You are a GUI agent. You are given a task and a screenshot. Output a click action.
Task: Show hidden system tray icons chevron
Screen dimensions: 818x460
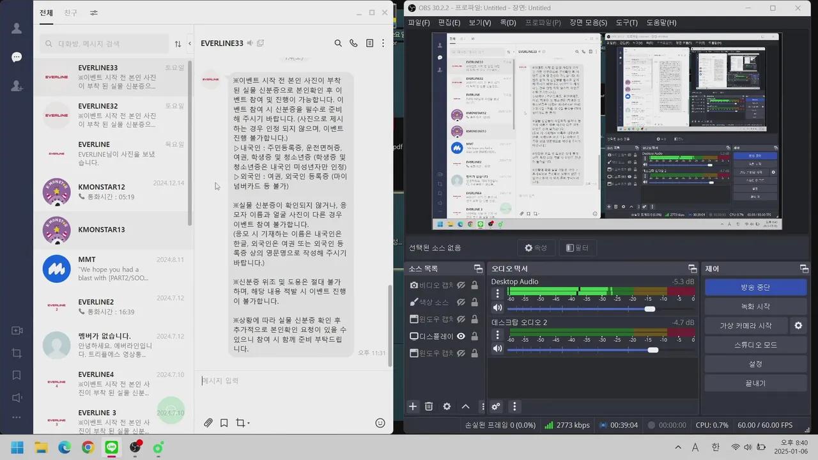[x=678, y=447]
